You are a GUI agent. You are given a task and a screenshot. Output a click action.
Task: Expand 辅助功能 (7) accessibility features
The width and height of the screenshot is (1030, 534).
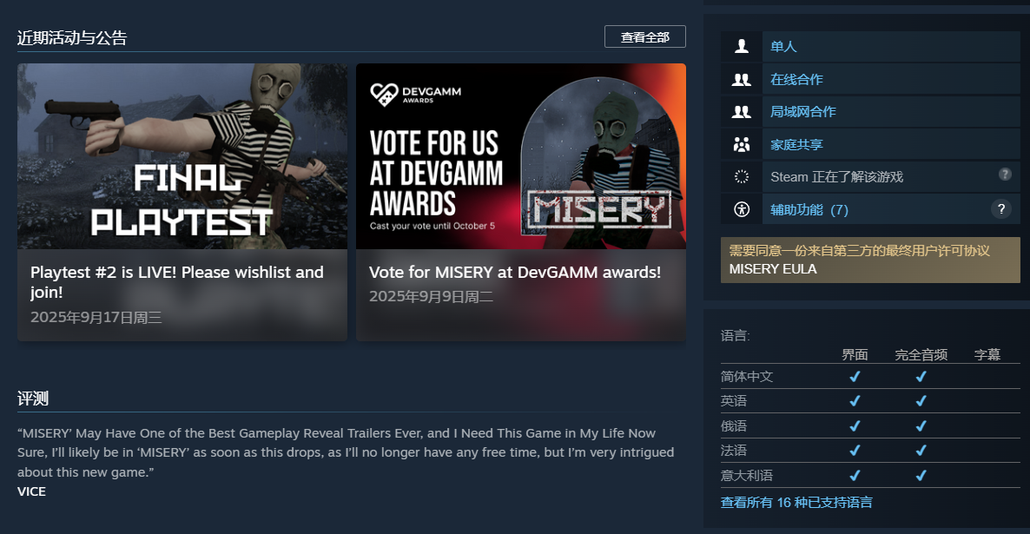coord(809,209)
